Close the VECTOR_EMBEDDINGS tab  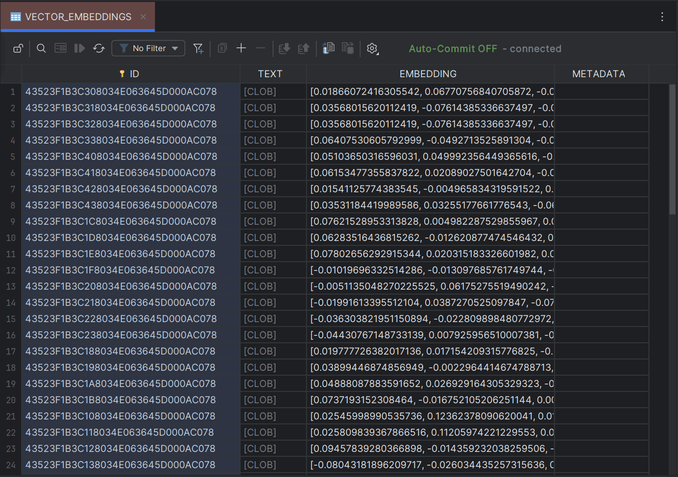point(143,17)
